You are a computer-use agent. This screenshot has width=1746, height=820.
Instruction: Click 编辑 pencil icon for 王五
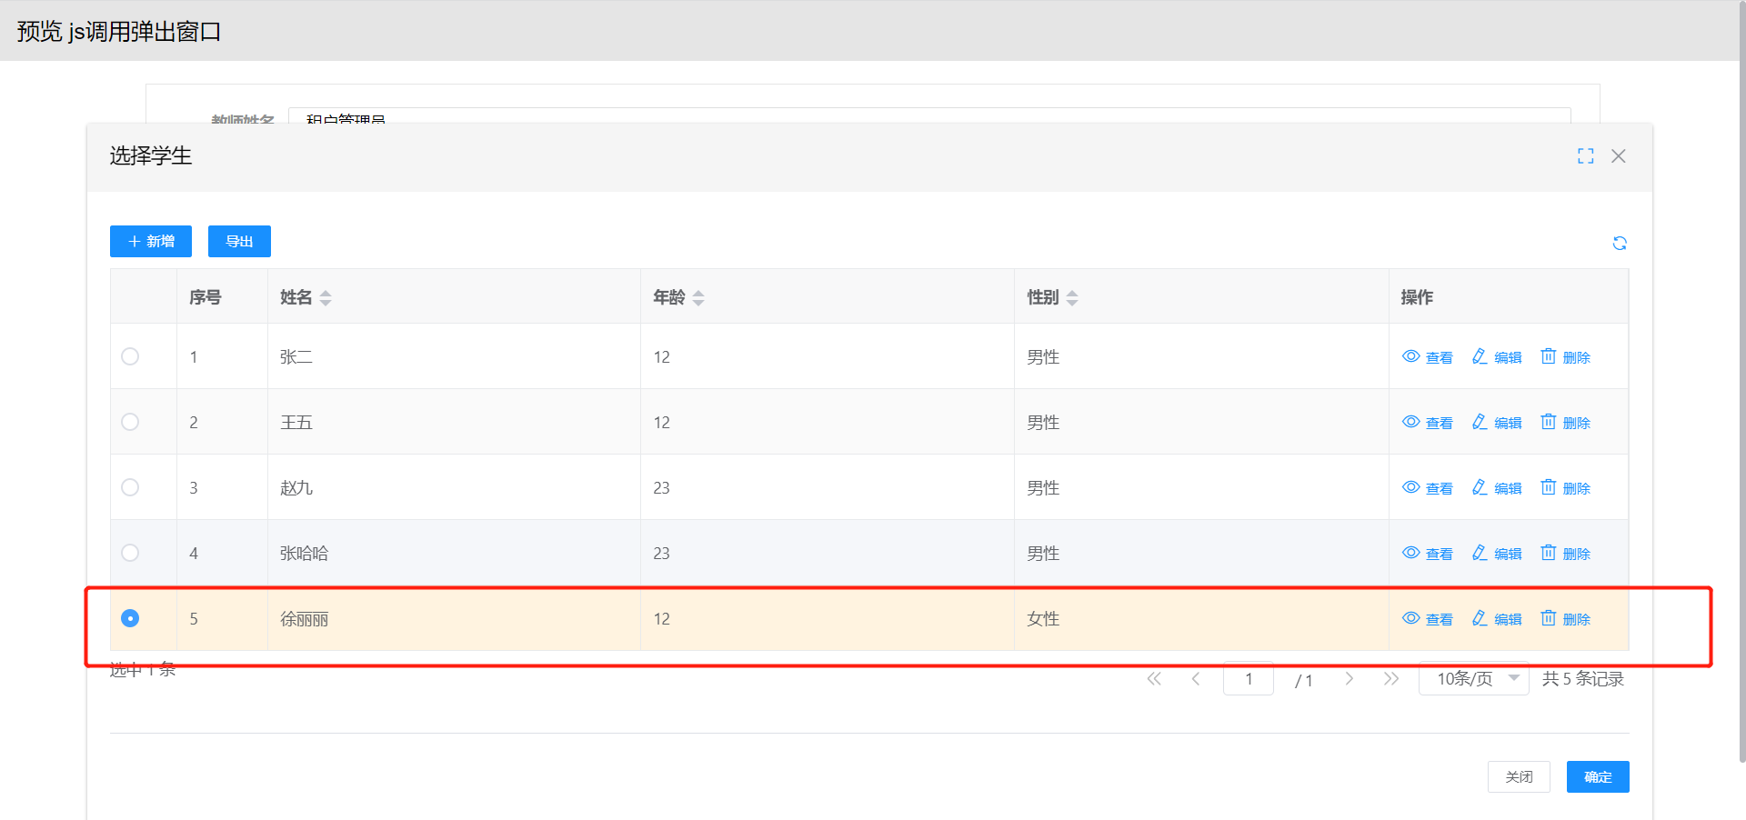pos(1480,422)
